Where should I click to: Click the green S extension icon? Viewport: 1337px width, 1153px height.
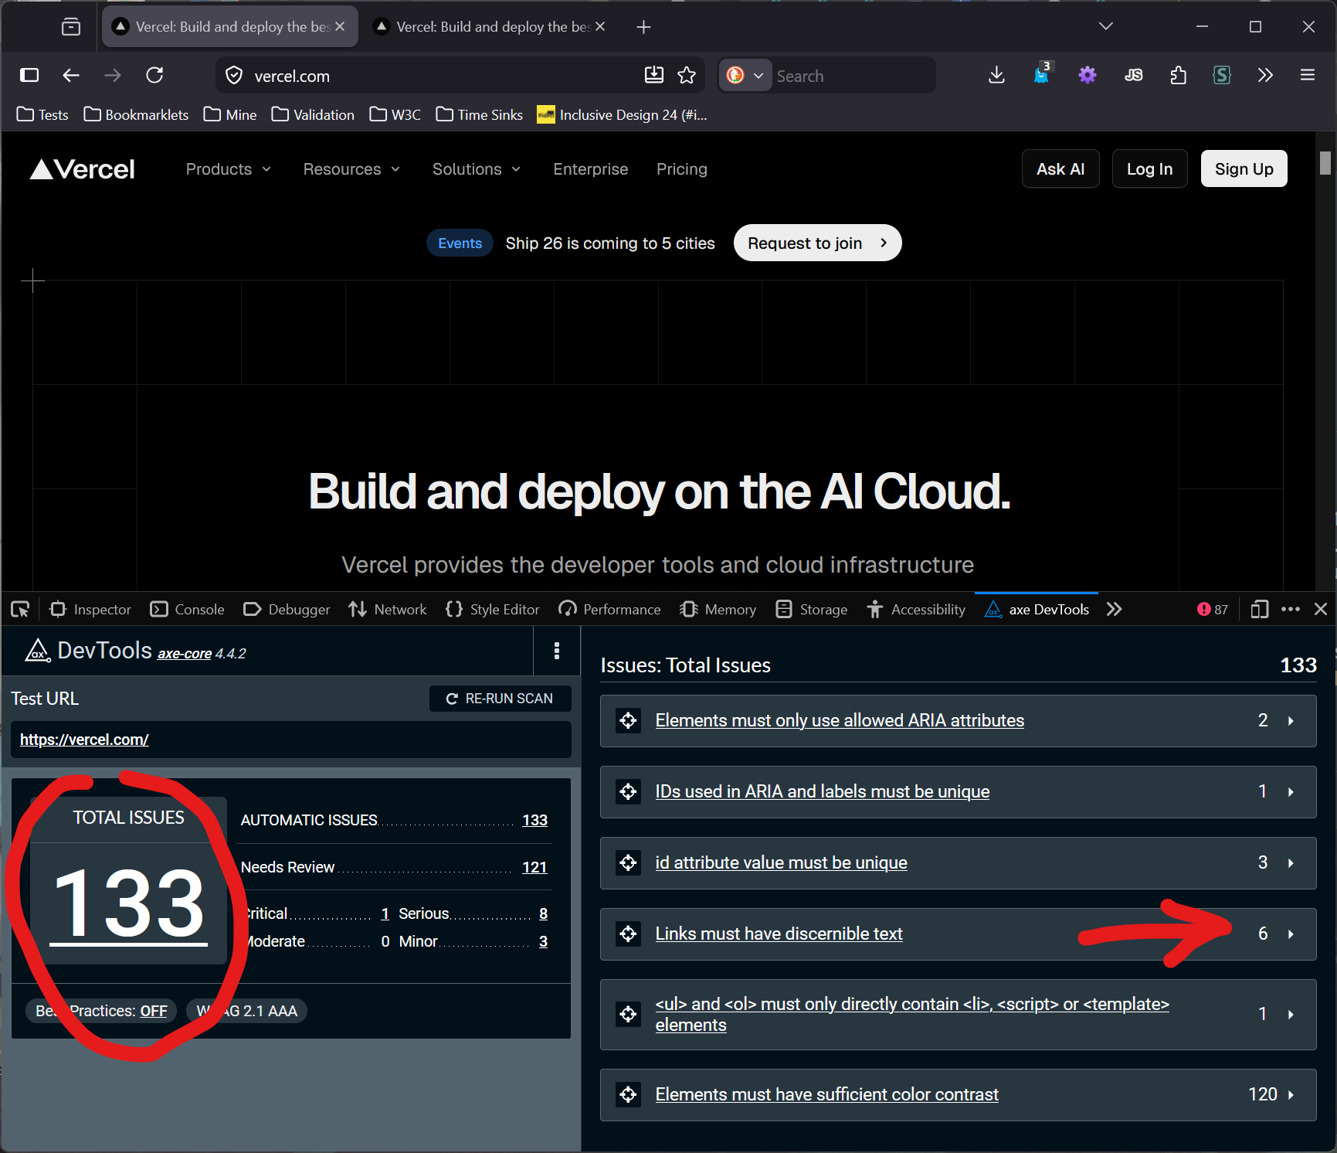[x=1222, y=75]
